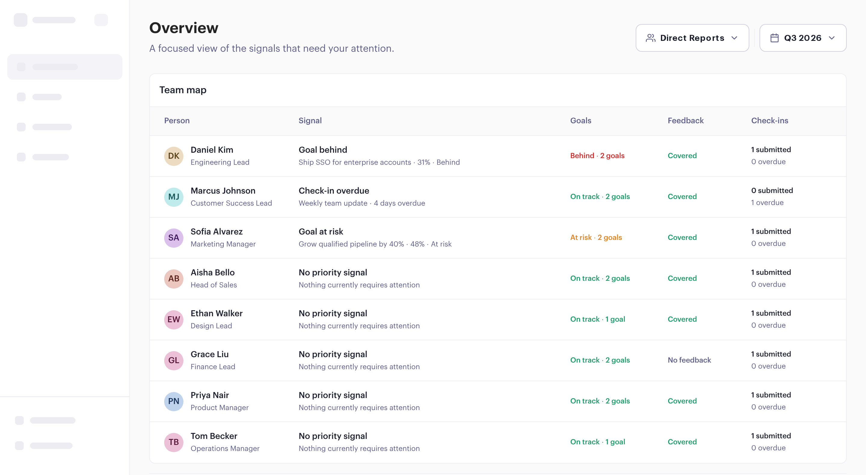Click the Person column header
The width and height of the screenshot is (866, 475).
[177, 121]
